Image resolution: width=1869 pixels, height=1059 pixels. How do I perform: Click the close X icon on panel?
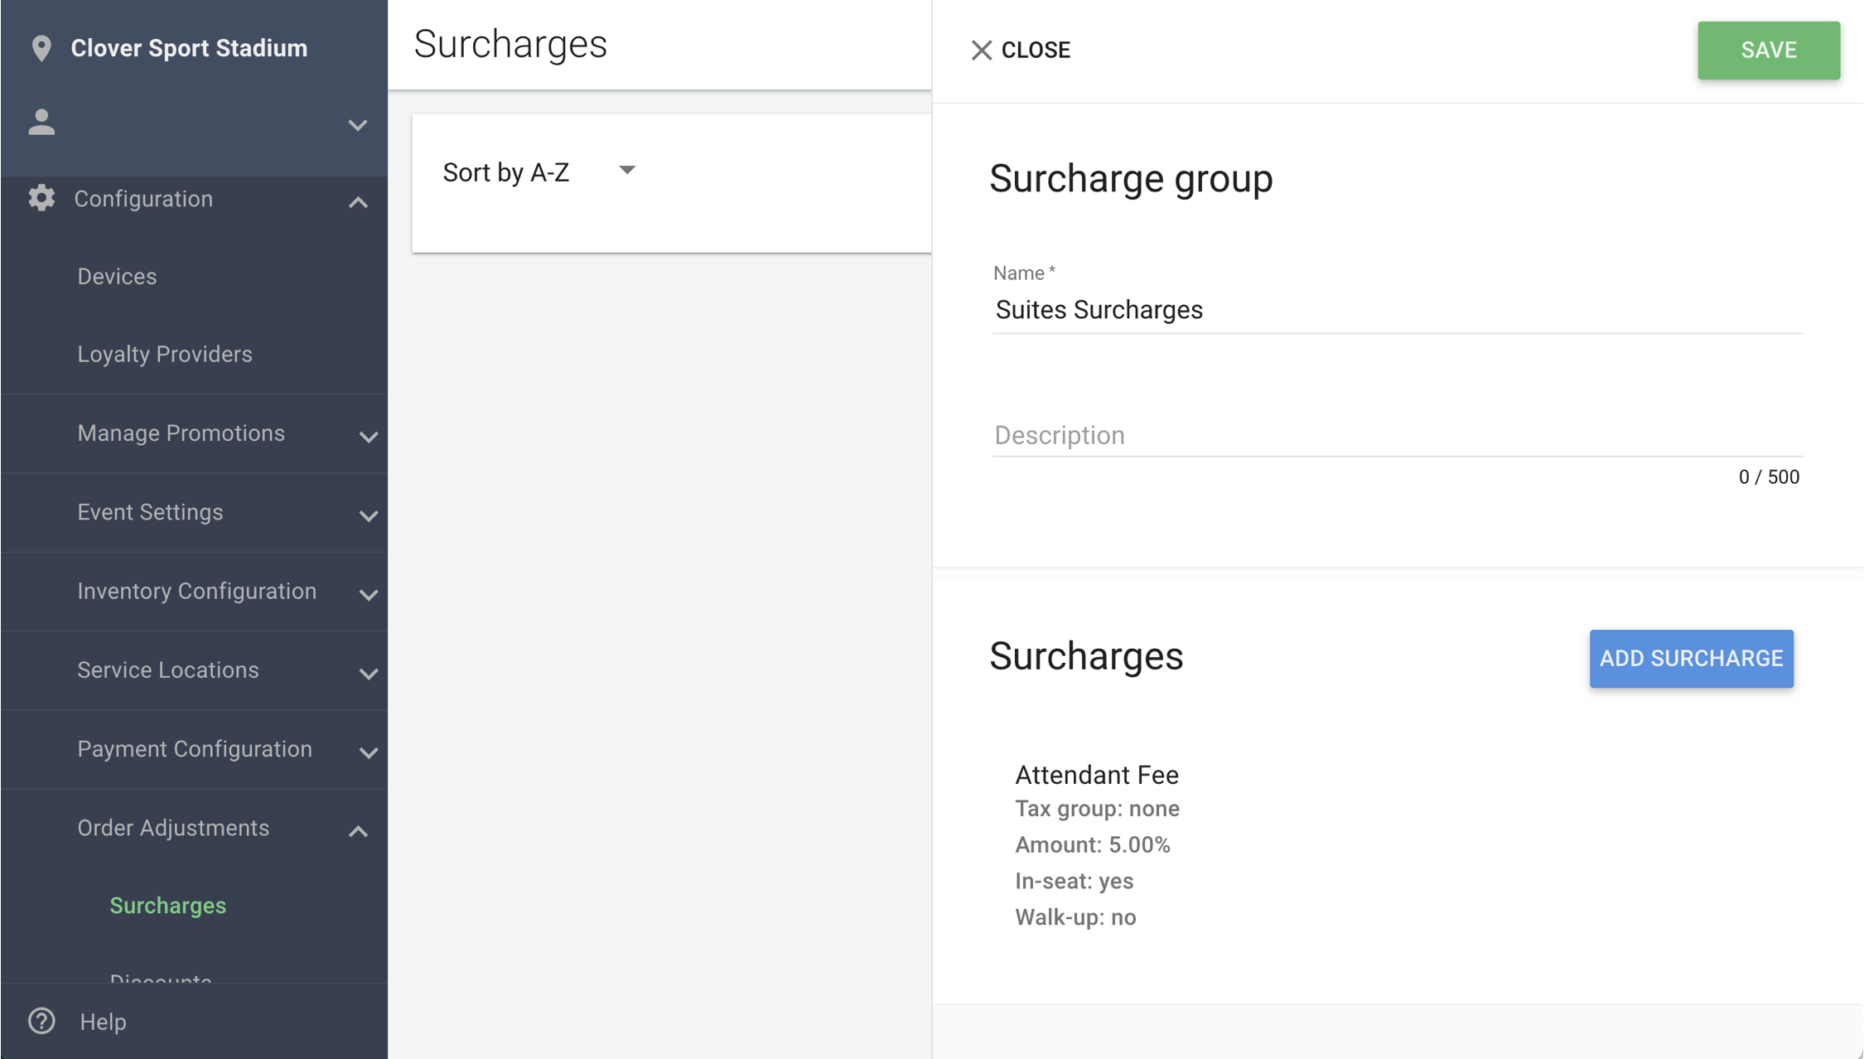pos(978,49)
